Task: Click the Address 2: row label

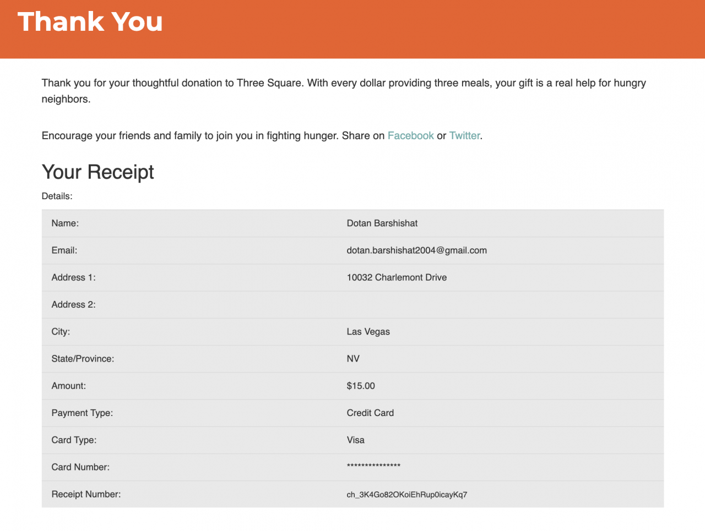Action: pyautogui.click(x=73, y=305)
